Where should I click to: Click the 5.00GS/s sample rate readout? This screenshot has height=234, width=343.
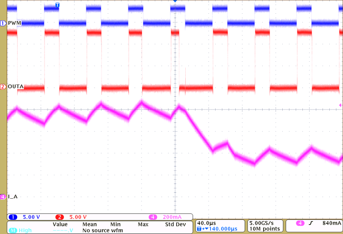click(261, 223)
